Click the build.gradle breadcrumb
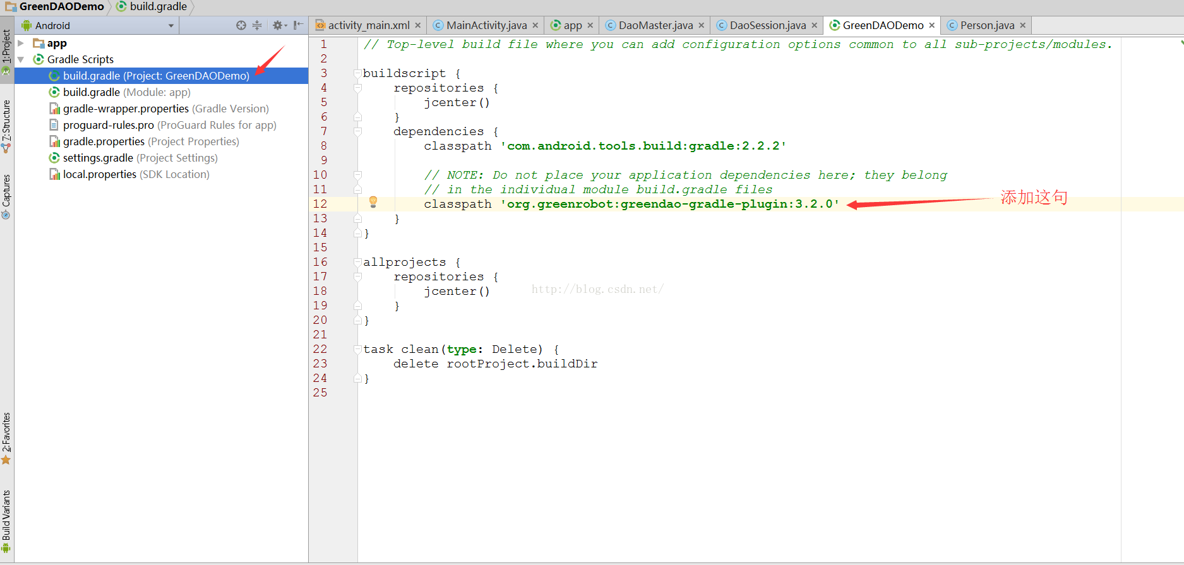The image size is (1184, 565). click(x=152, y=6)
